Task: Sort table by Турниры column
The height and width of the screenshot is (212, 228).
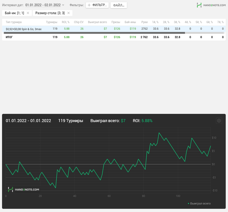Action: coord(51,22)
